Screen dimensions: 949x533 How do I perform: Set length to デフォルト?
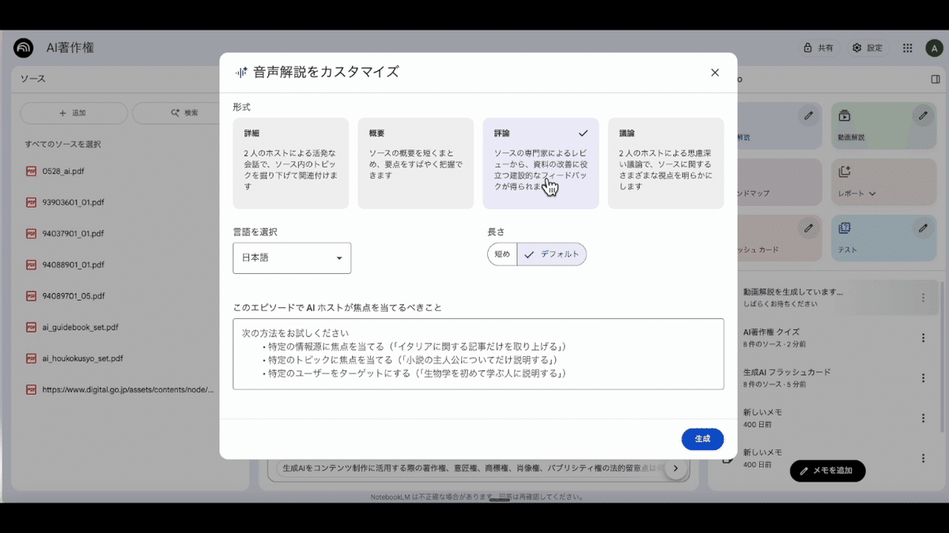(552, 254)
